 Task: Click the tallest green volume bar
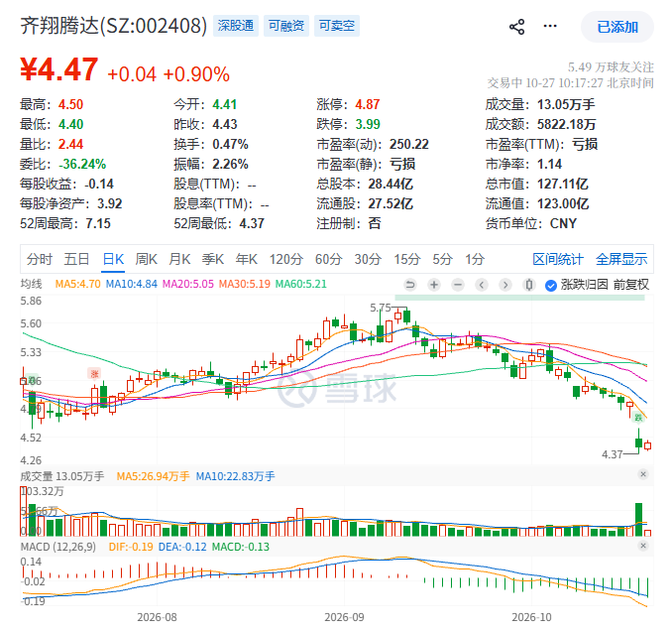(x=639, y=520)
